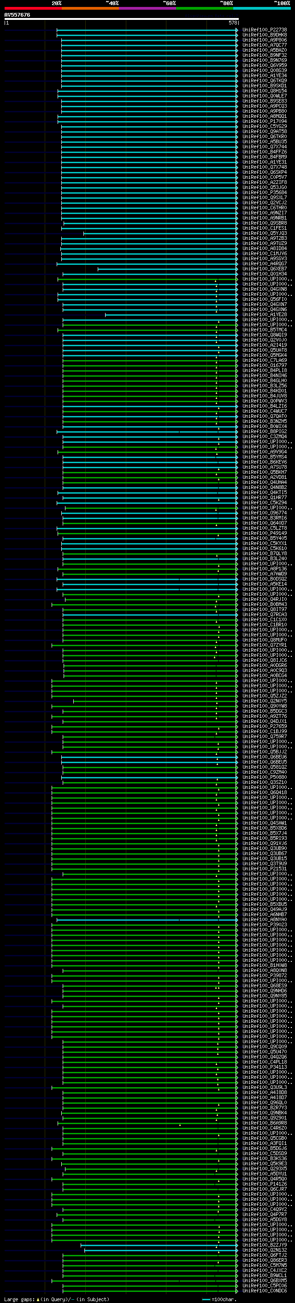Open hit UniRef100_P14126
The height and width of the screenshot is (1303, 295).
point(264,1184)
